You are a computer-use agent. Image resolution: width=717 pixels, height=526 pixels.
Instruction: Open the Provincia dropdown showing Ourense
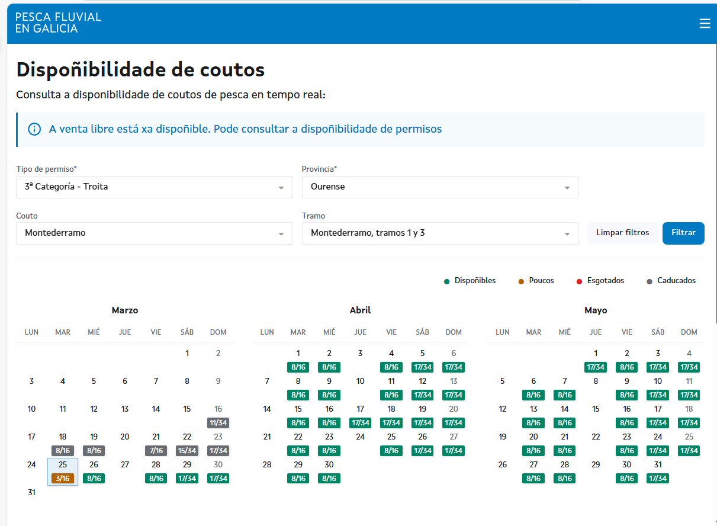point(567,187)
